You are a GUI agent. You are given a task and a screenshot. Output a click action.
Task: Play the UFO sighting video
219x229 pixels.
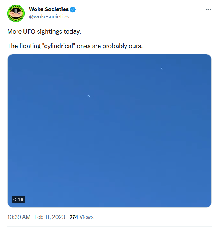pyautogui.click(x=109, y=131)
